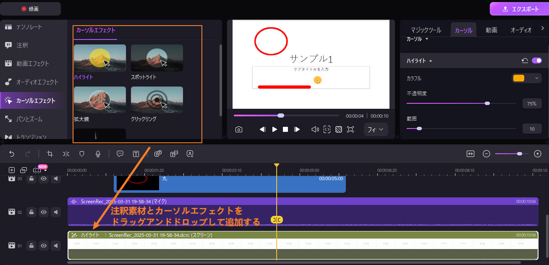Image resolution: width=549 pixels, height=265 pixels.
Task: Select the カーソル properties tab
Action: [463, 30]
